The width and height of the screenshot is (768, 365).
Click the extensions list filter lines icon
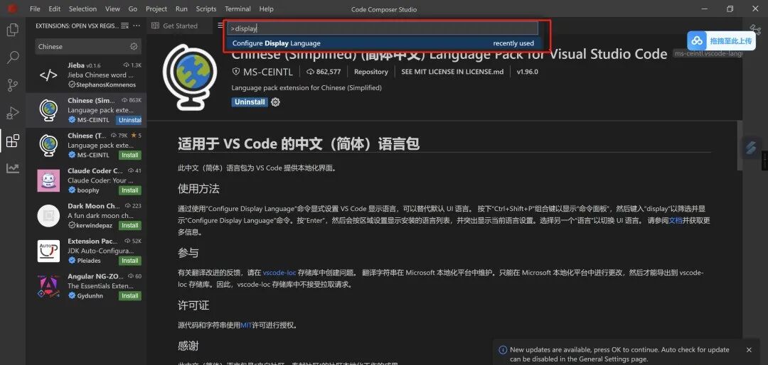tap(125, 26)
